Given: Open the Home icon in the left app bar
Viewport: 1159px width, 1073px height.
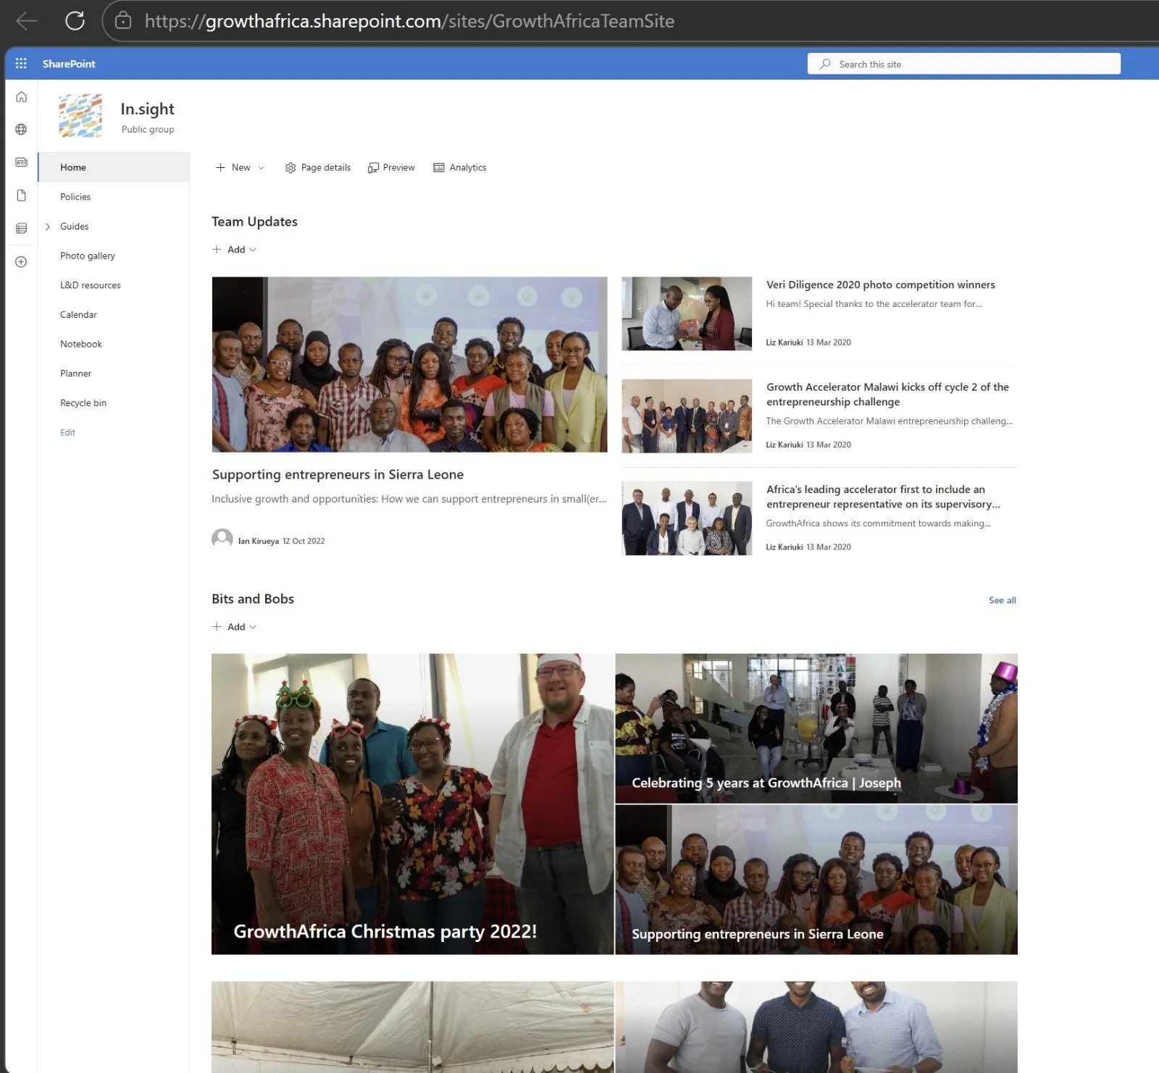Looking at the screenshot, I should pyautogui.click(x=22, y=97).
